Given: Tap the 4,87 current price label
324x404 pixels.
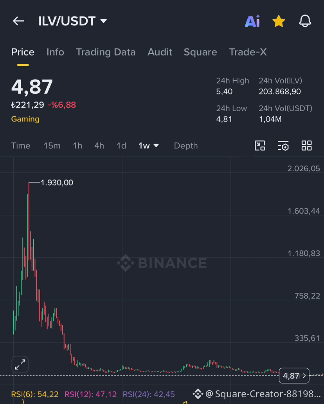Looking at the screenshot, I should pos(294,376).
